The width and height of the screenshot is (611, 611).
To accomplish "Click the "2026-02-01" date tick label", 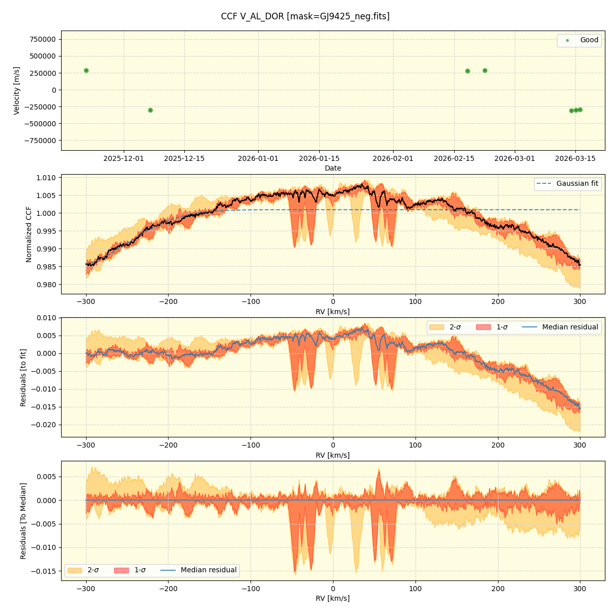I will (393, 158).
